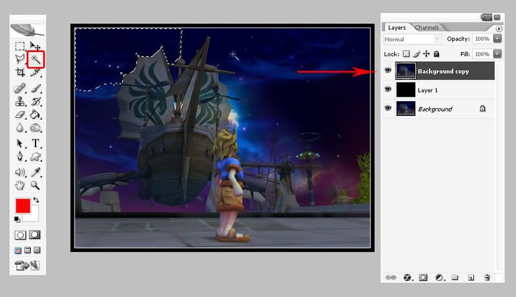Viewport: 516px width, 297px height.
Task: Switch to Standard Mode editing
Action: 21,235
